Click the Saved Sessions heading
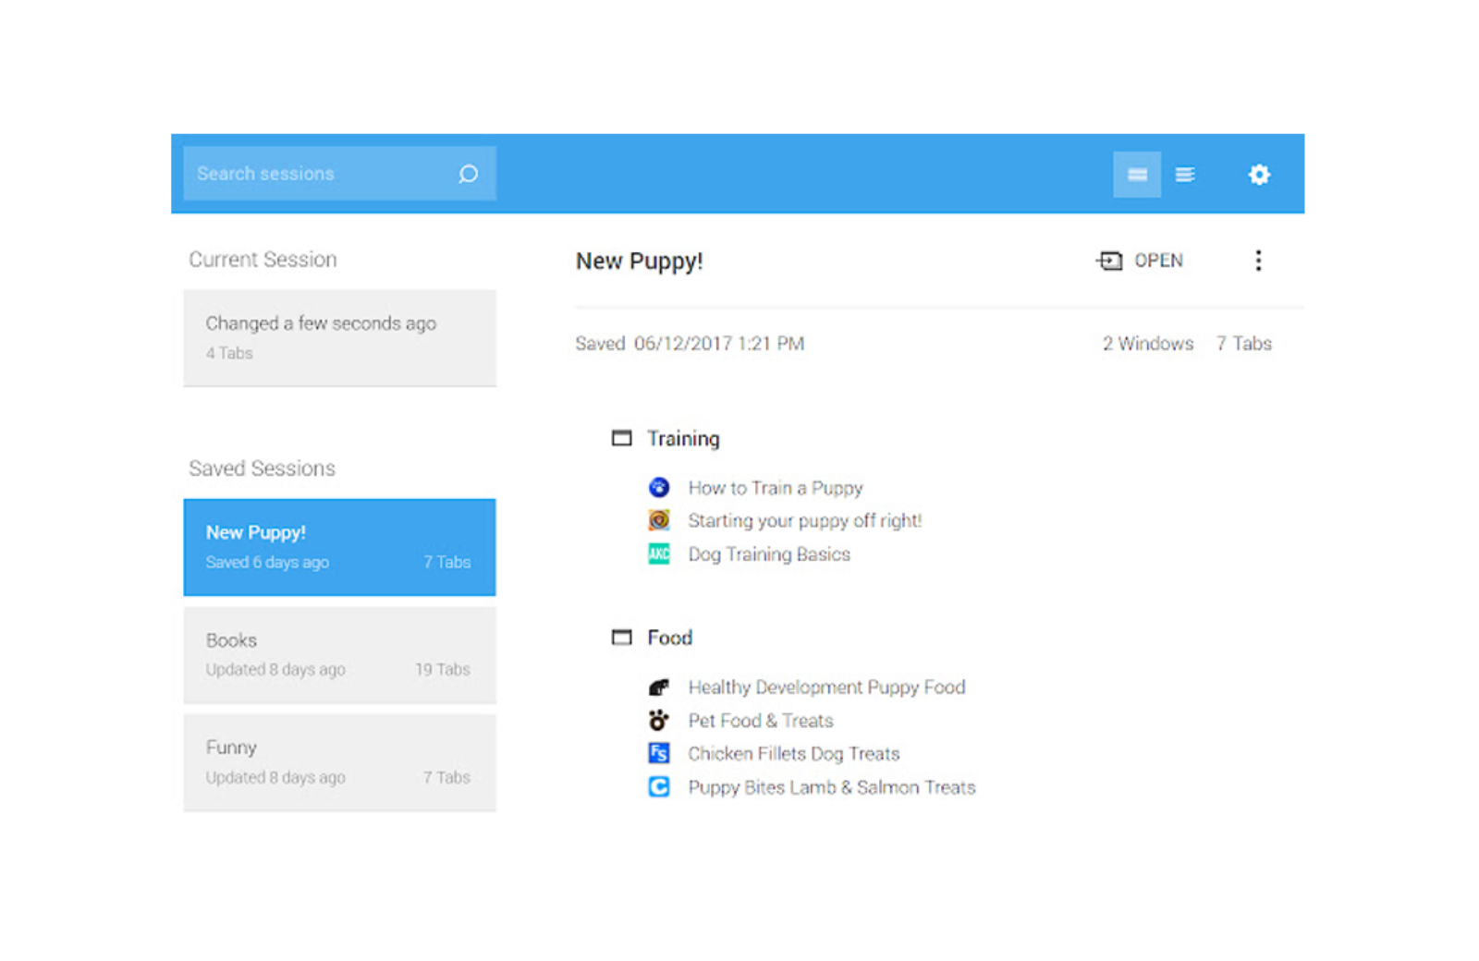Screen dimensions: 1479x961 tap(262, 468)
